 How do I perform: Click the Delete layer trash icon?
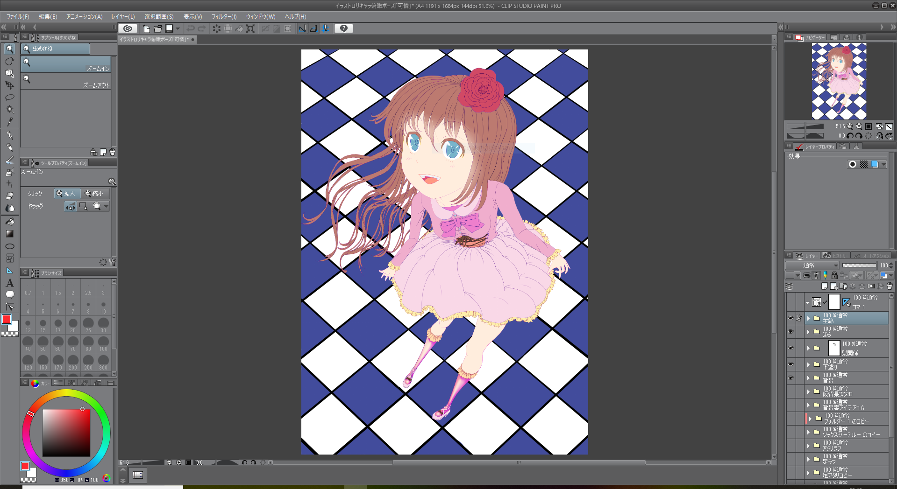coord(890,286)
